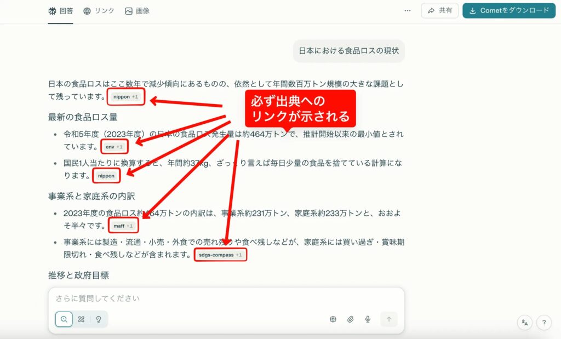Open the maff +1 source citation

123,226
